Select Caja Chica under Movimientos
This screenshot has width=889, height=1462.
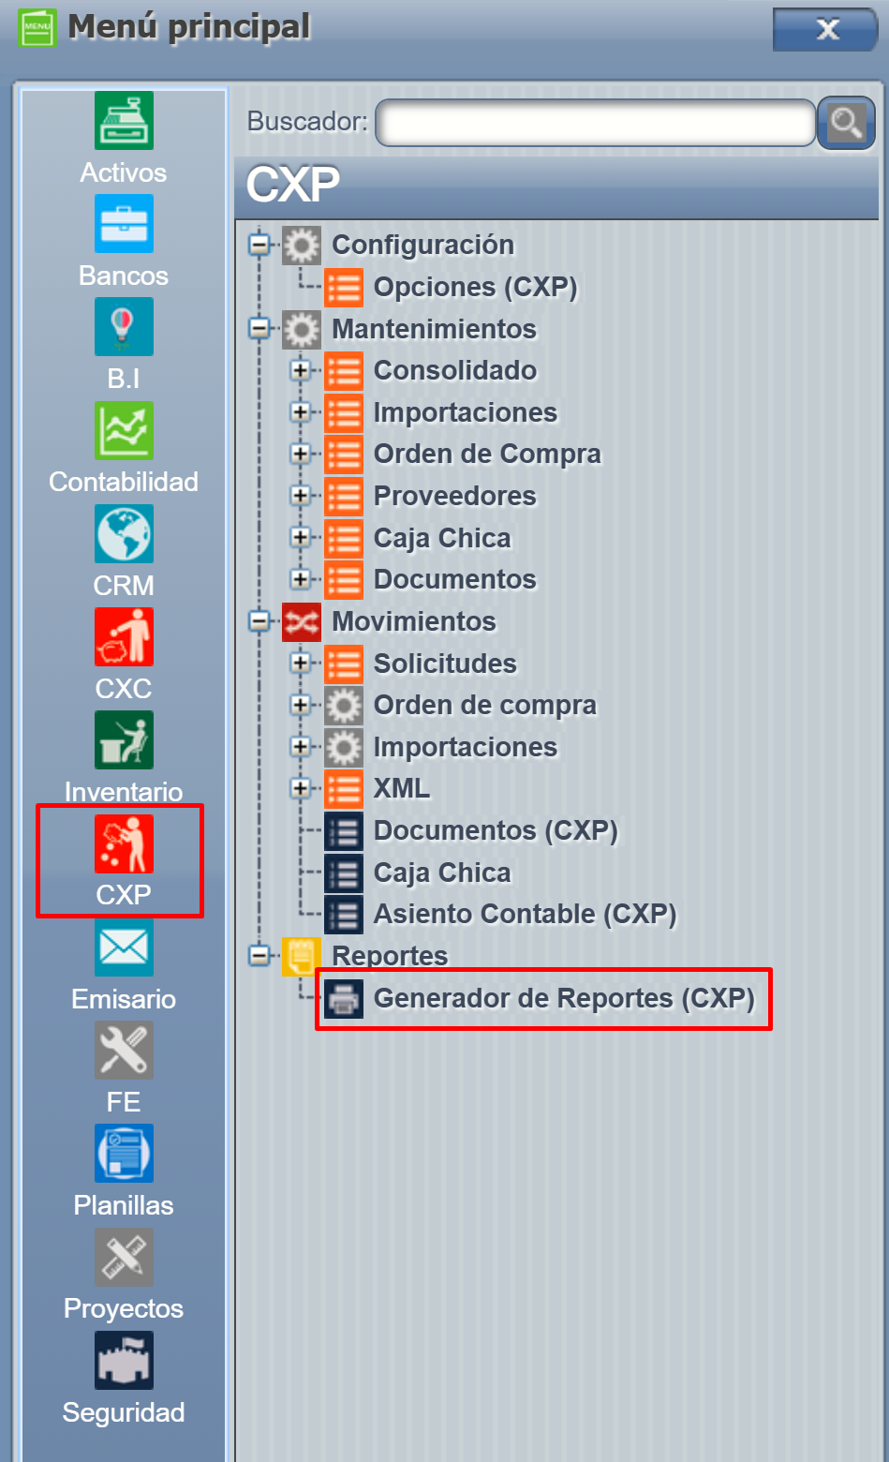click(442, 873)
